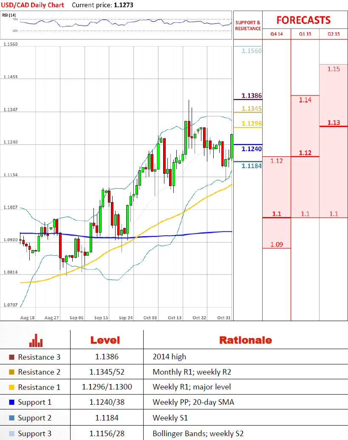
Task: Click the Oct 13 date axis label
Action: pos(175,318)
